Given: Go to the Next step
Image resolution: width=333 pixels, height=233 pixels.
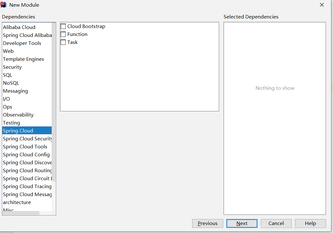Looking at the screenshot, I should click(242, 223).
